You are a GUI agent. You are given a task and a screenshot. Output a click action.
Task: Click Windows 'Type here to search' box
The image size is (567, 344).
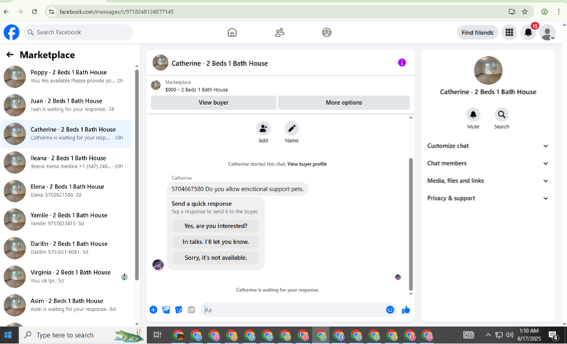81,335
